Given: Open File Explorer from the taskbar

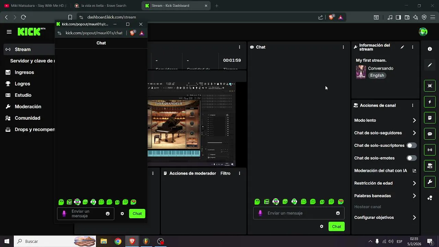Looking at the screenshot, I should coord(104,241).
